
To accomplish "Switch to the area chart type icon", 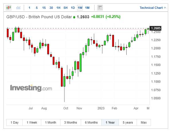I will pos(18,8).
